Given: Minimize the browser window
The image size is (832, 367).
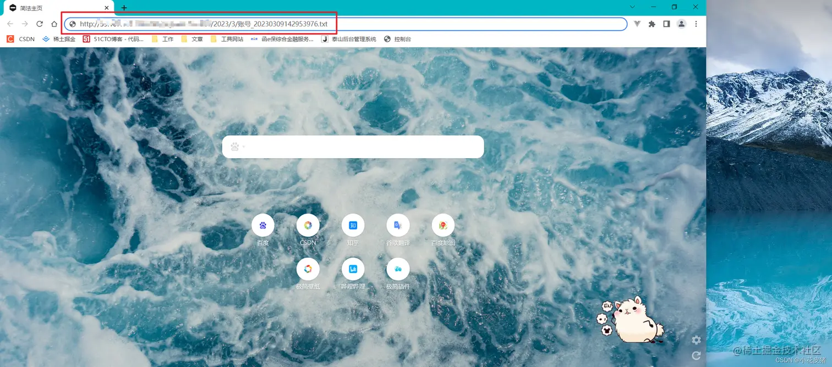Looking at the screenshot, I should pos(653,7).
